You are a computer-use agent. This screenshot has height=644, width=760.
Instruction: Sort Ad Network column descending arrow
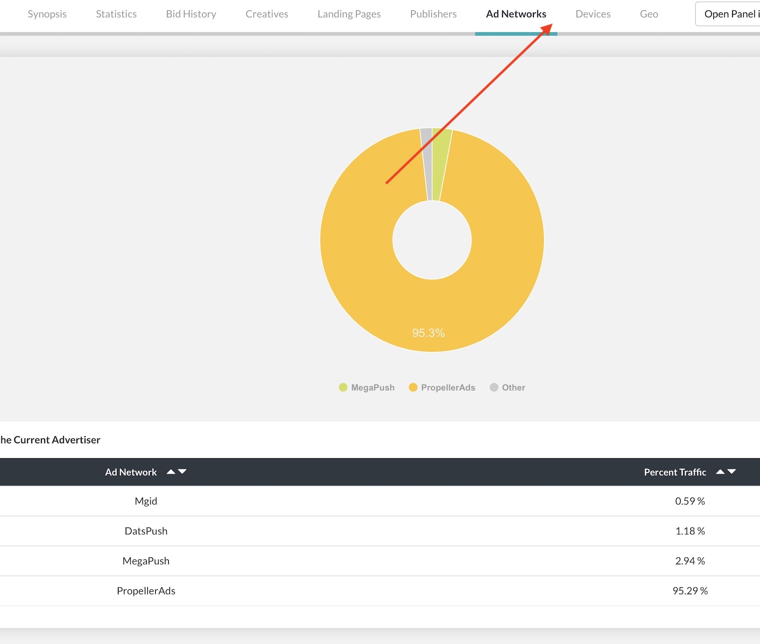tap(182, 472)
